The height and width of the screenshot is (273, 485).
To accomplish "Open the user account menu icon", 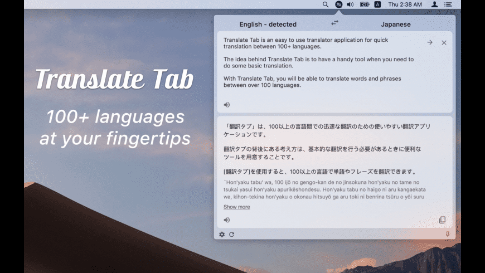I will tap(435, 4).
